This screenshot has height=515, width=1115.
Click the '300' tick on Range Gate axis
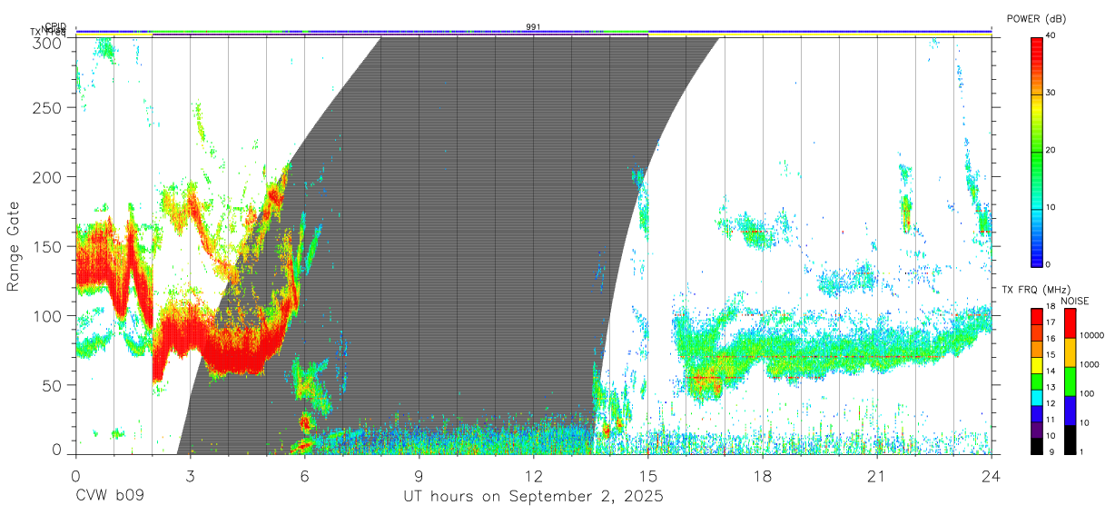pos(47,42)
